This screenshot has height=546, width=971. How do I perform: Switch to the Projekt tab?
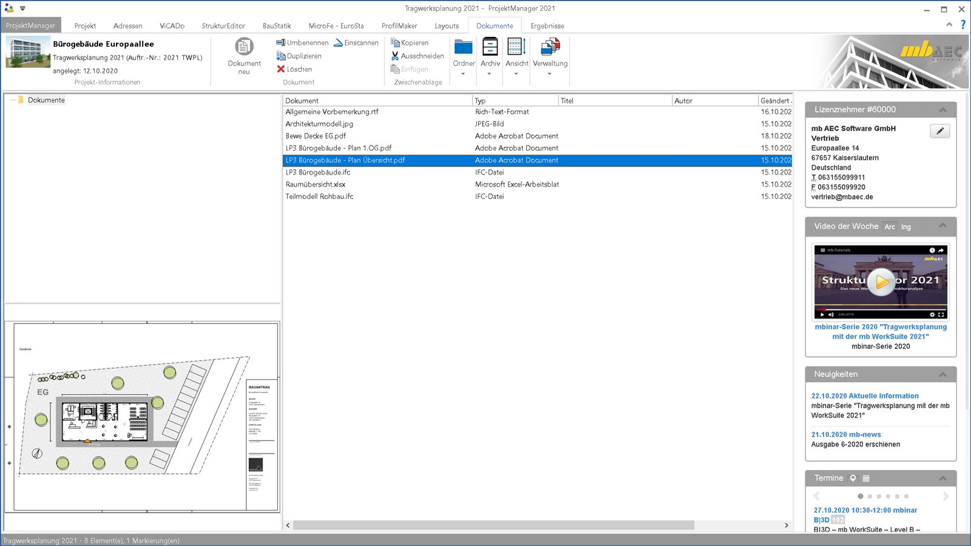point(85,25)
